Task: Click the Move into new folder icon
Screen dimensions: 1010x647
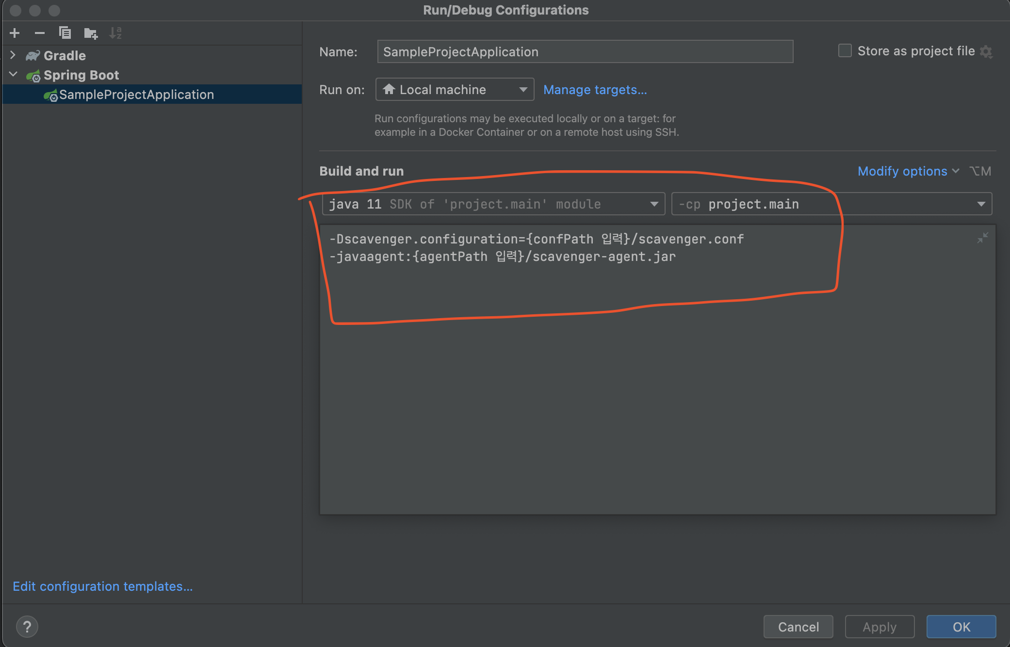Action: pos(91,33)
